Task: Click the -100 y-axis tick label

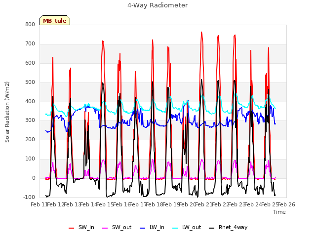Action: point(29,197)
